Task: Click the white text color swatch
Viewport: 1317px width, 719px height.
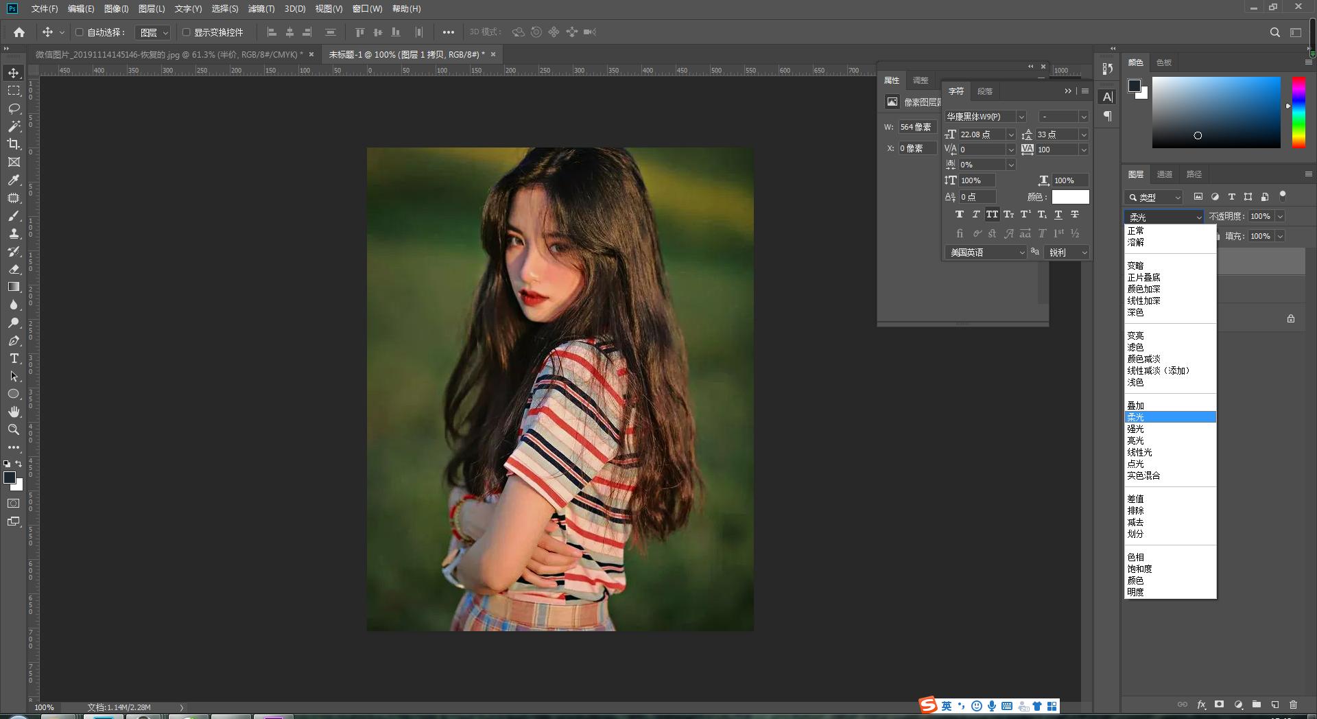Action: [1070, 198]
